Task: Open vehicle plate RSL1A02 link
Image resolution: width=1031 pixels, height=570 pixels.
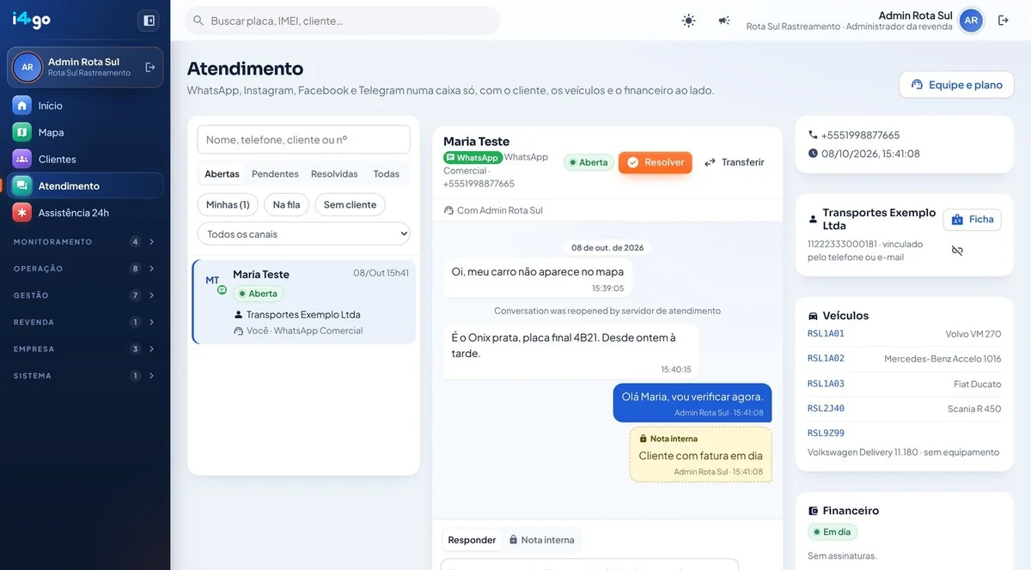Action: tap(826, 359)
